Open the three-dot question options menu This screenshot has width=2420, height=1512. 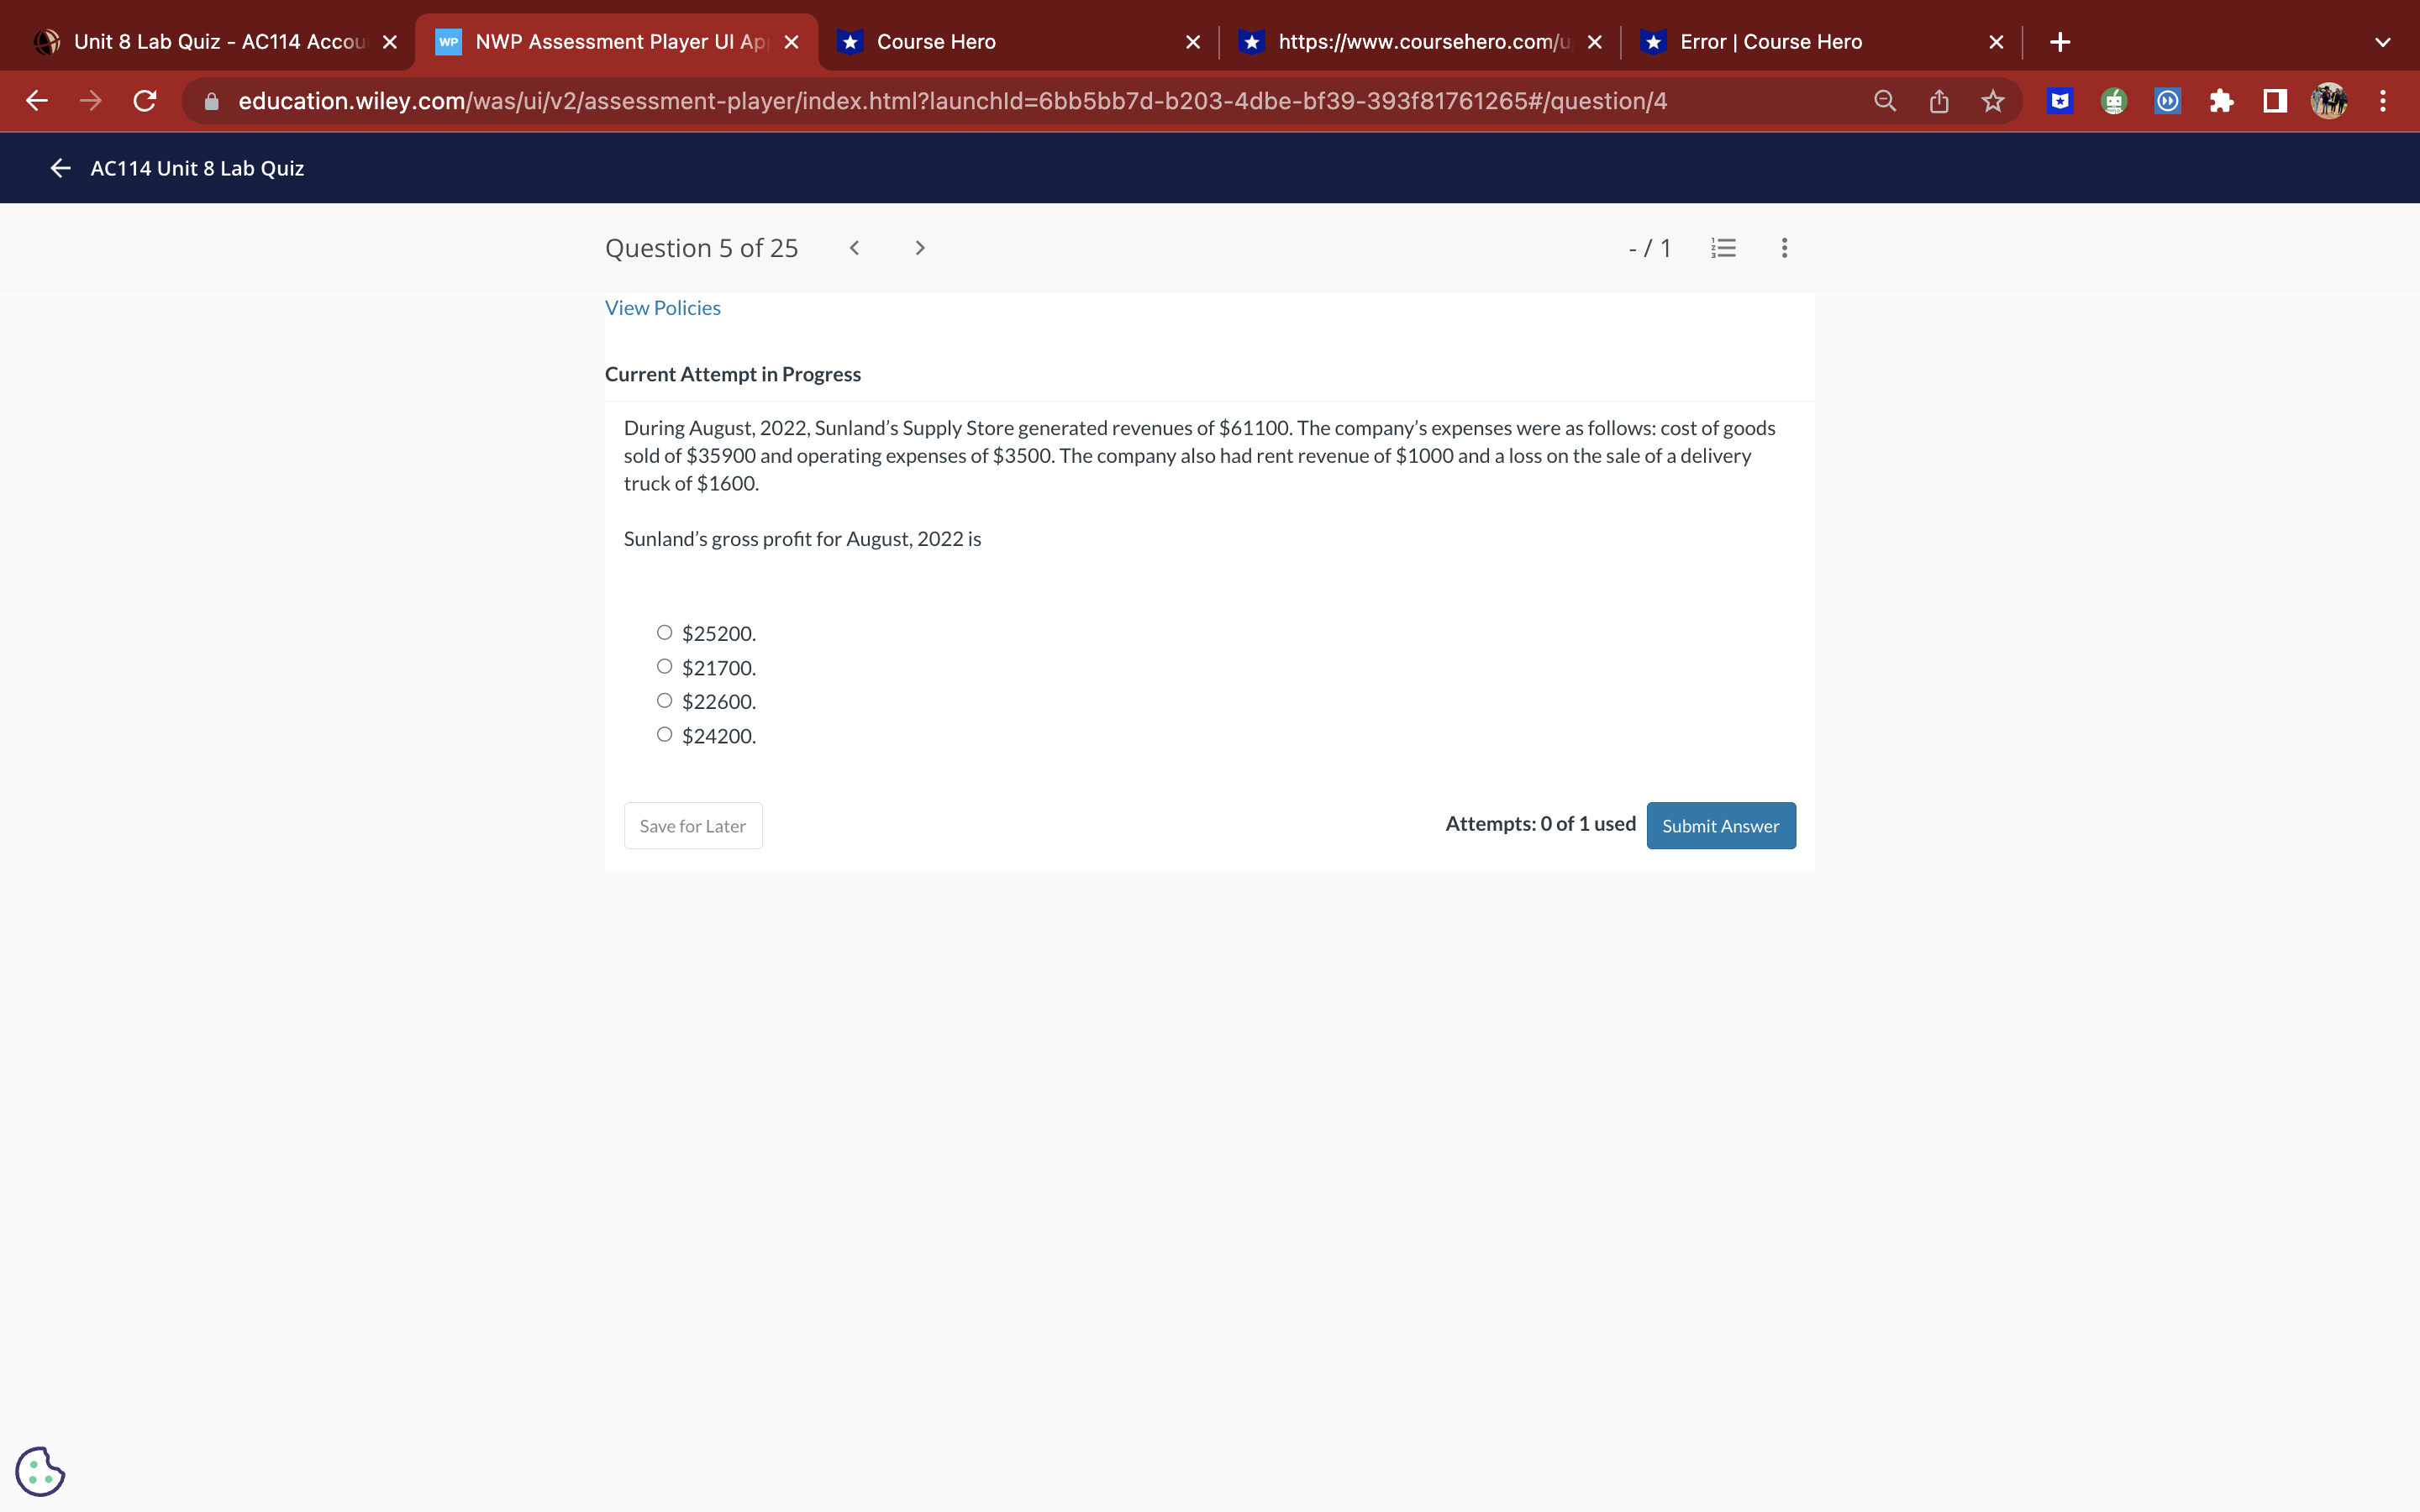(x=1784, y=248)
